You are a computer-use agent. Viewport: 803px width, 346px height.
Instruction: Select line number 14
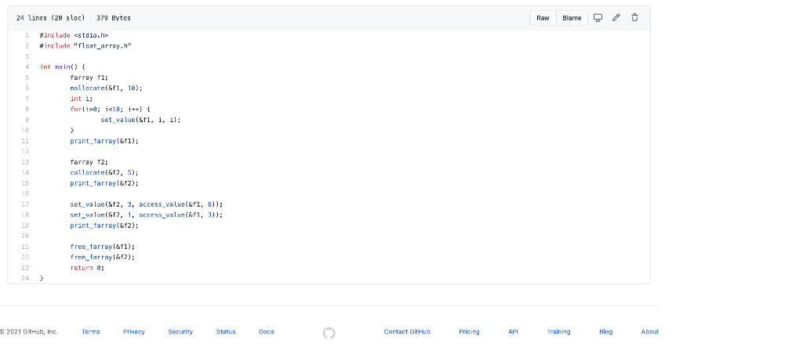[x=26, y=173]
